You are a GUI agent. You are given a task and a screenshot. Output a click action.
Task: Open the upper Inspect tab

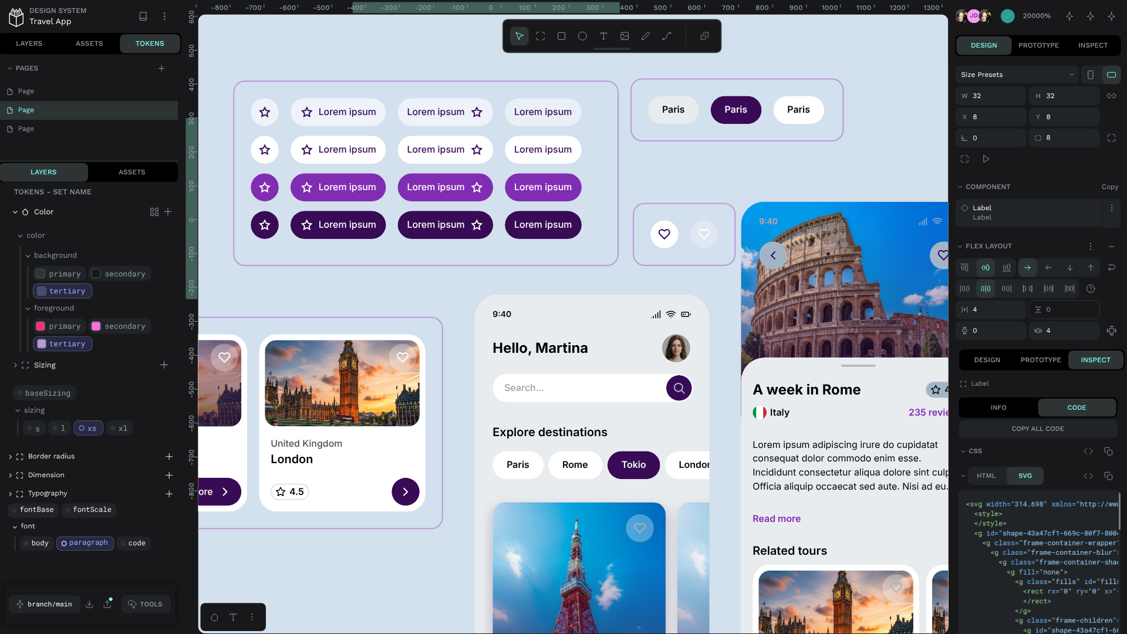[x=1093, y=45]
